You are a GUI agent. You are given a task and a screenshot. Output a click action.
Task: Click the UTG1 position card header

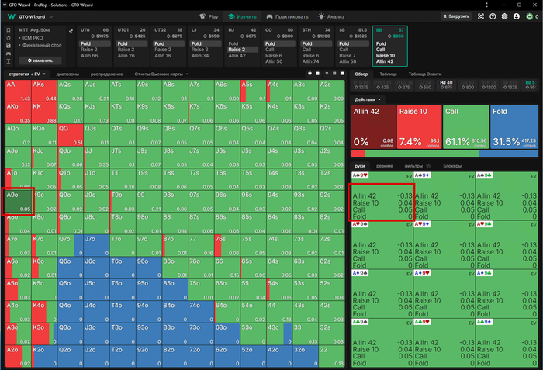point(131,33)
